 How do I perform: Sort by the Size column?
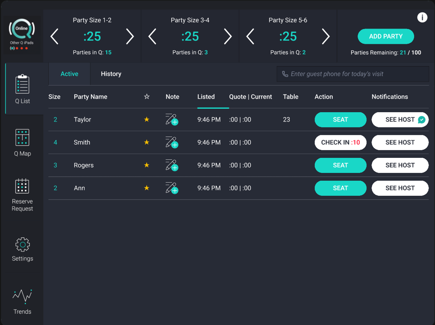[x=54, y=97]
